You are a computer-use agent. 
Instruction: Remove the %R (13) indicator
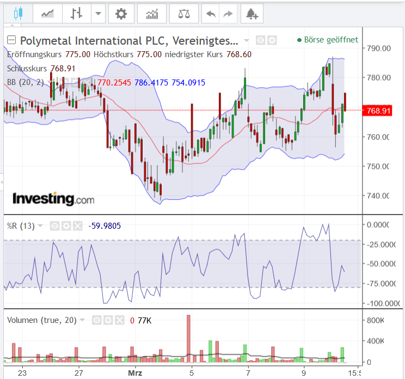77,226
